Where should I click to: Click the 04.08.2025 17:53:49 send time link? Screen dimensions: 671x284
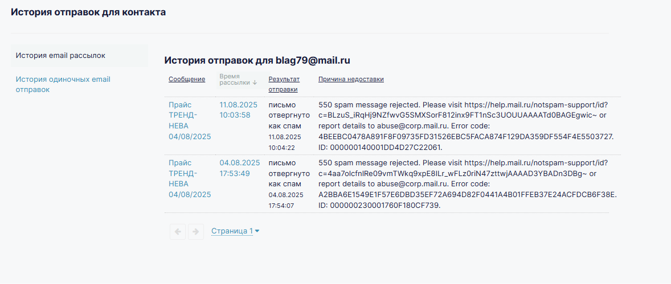[240, 168]
